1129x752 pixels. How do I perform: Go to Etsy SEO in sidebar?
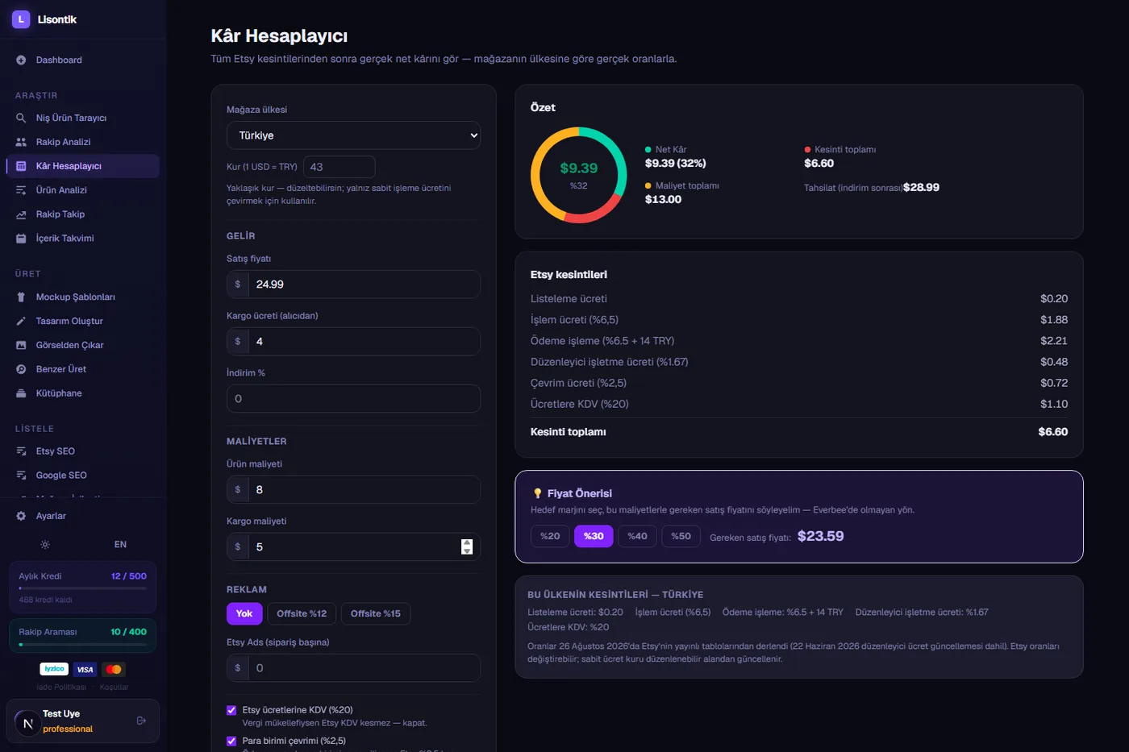coord(82,451)
